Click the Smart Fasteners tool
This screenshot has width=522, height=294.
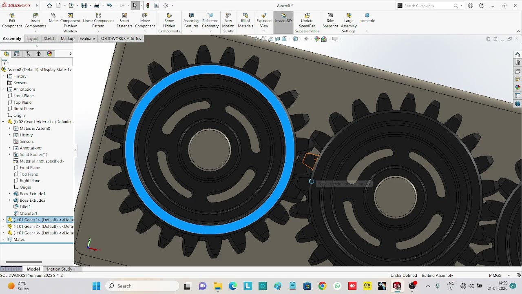tap(124, 21)
